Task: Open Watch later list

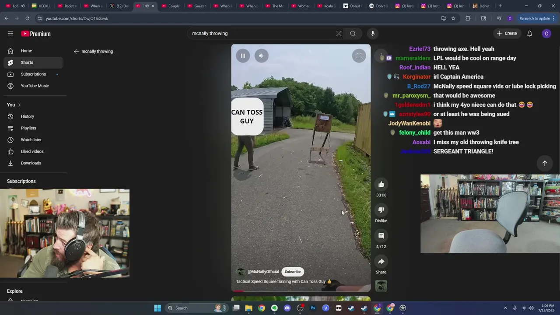Action: click(x=33, y=140)
